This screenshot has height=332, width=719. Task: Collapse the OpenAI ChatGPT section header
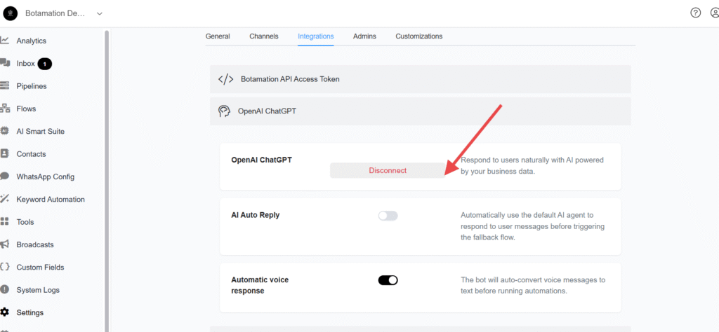pyautogui.click(x=421, y=111)
